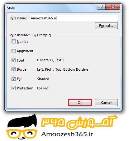
Task: Disable the Fill checkbox
Action: 13,79
